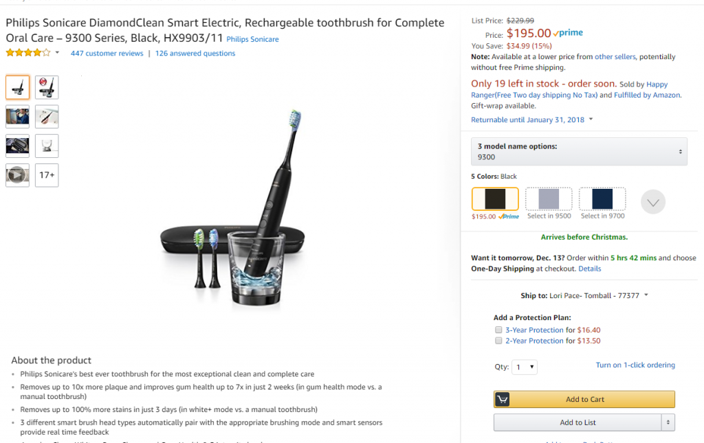
Task: Select the travel case thumbnail
Action: [17, 146]
